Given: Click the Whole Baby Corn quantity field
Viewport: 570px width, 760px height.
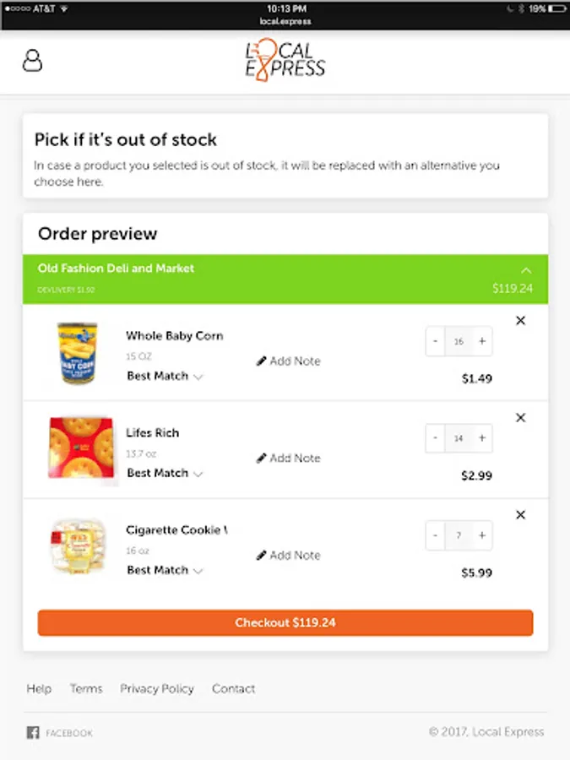Looking at the screenshot, I should [459, 342].
